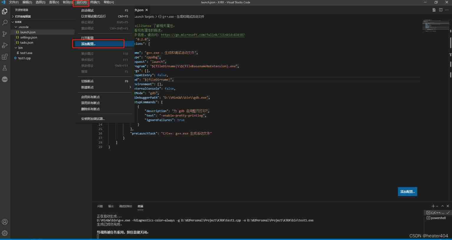
Task: Choose 打开配置 from the Run menu
Action: (x=104, y=38)
